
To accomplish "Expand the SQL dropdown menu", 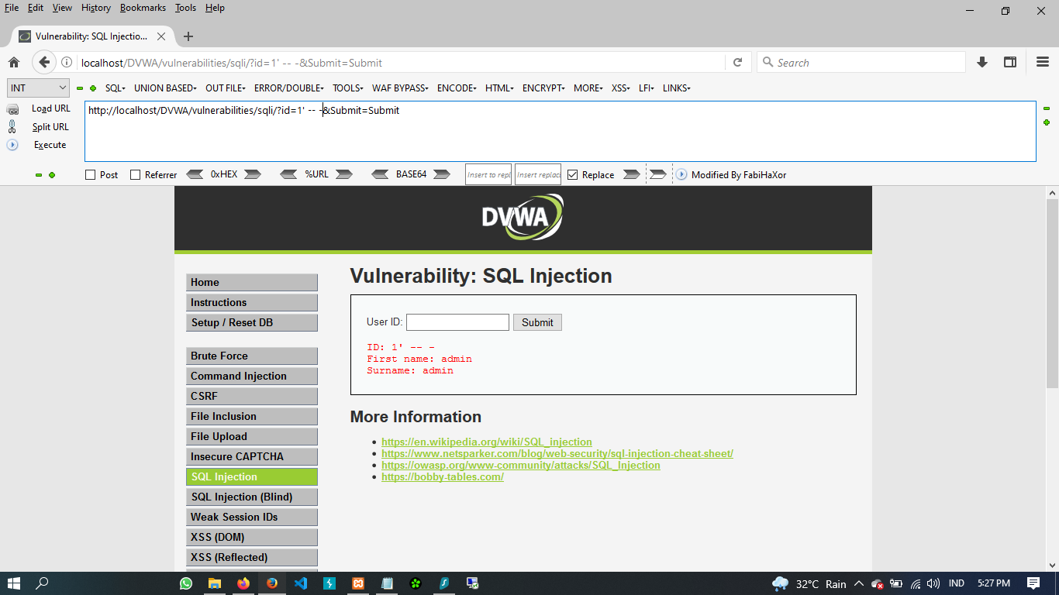I will (115, 88).
